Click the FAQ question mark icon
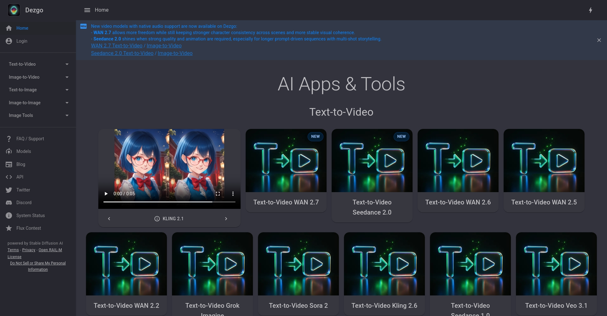Image resolution: width=607 pixels, height=316 pixels. pos(9,139)
